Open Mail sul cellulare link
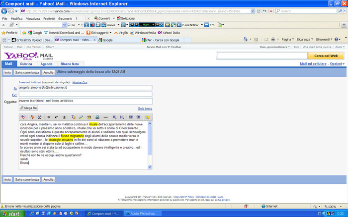This screenshot has width=348, height=217. 313,64
